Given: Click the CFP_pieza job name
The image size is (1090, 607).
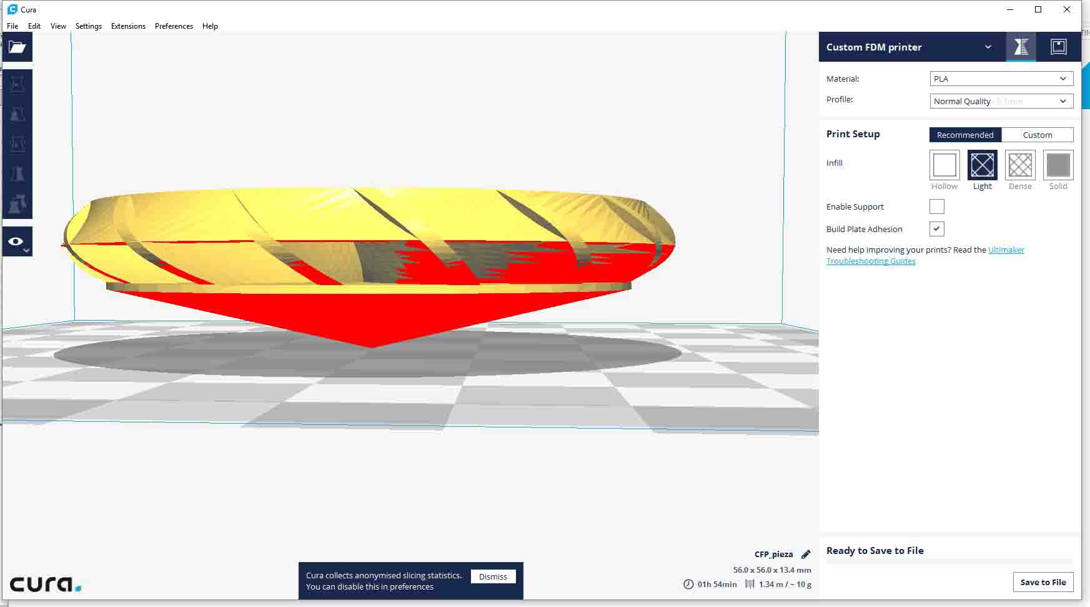Looking at the screenshot, I should [773, 554].
